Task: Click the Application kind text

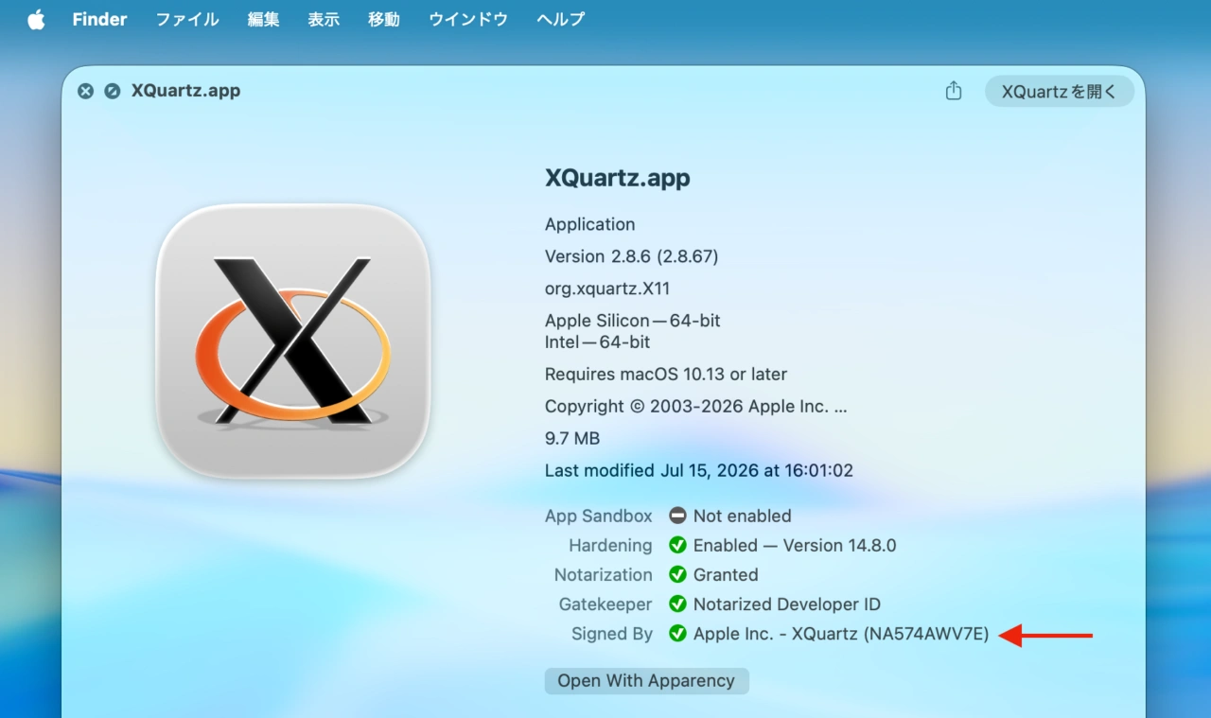Action: (590, 225)
